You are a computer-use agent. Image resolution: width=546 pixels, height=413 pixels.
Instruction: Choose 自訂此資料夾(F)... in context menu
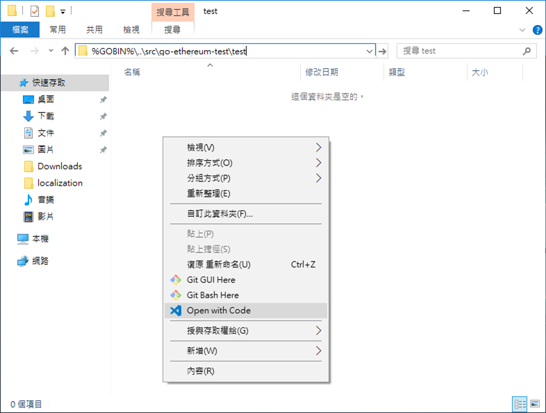246,213
